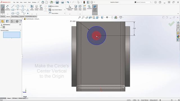Click Trim Entities
The width and height of the screenshot is (180, 101).
[x=32, y=8]
